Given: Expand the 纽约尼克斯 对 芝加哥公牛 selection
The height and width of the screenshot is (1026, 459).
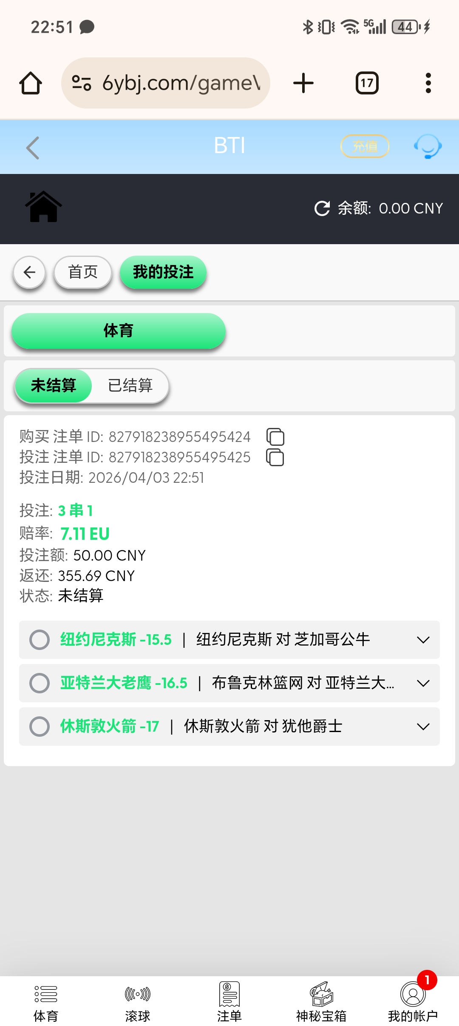Looking at the screenshot, I should point(423,640).
